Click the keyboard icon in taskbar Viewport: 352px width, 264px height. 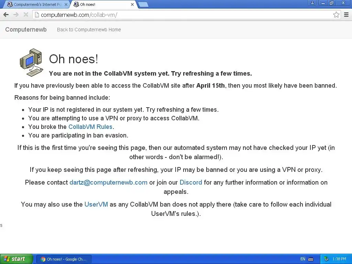(311, 259)
